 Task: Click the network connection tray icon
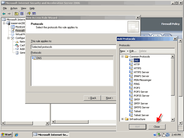(x=159, y=135)
